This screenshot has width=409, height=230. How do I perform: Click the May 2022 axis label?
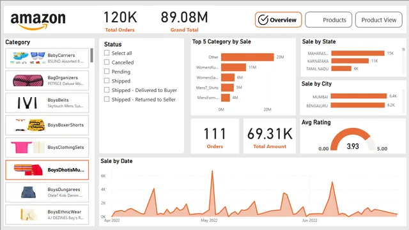tap(209, 220)
